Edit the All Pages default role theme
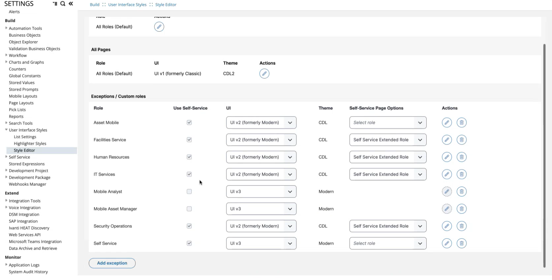Screen dimensions: 552x280 pyautogui.click(x=264, y=74)
